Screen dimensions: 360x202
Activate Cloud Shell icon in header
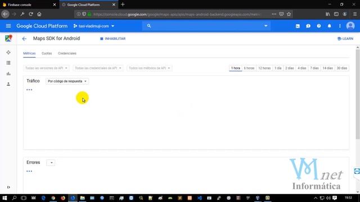(298, 26)
